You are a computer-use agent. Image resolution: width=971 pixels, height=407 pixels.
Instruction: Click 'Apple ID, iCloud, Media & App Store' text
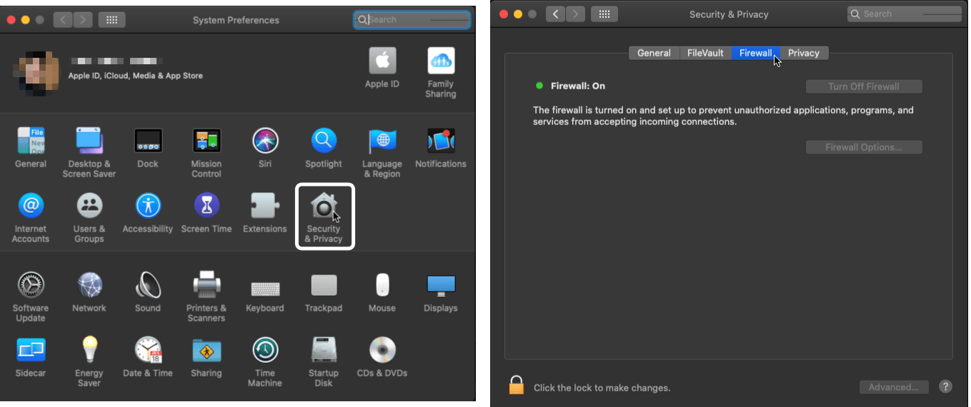(x=136, y=76)
